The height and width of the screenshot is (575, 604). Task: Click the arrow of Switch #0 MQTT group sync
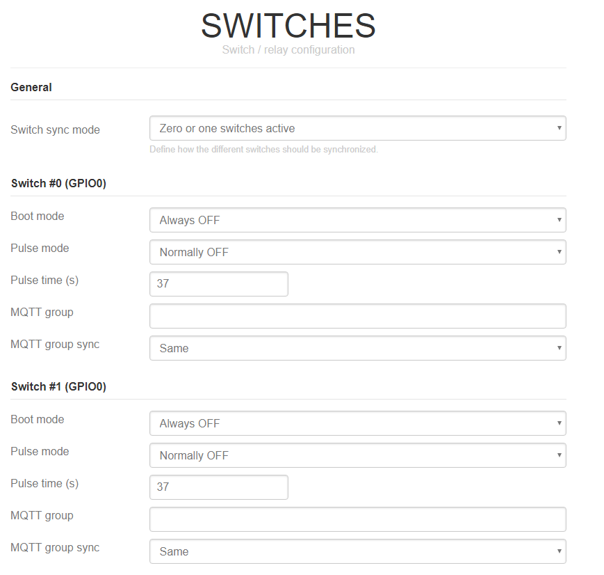coord(559,347)
